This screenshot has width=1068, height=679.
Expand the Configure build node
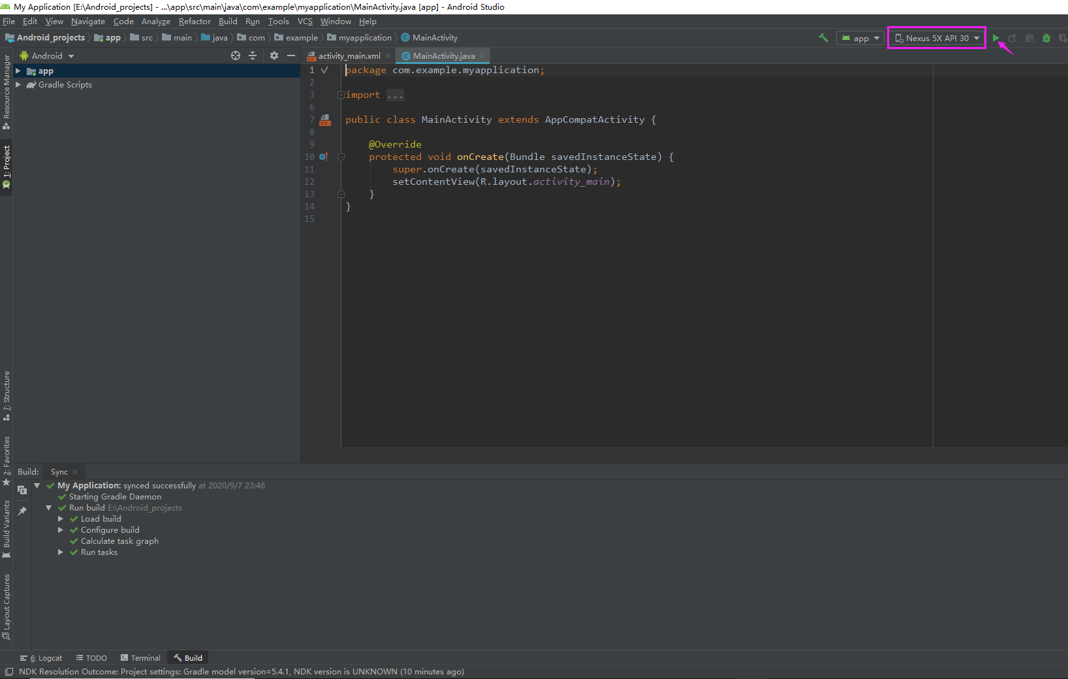61,530
